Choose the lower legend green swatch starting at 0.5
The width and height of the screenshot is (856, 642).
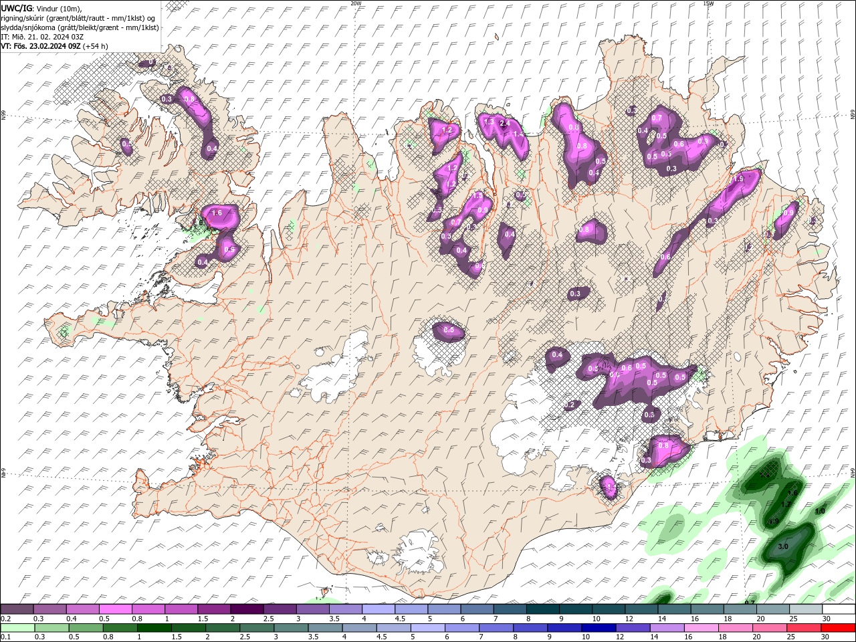point(86,628)
